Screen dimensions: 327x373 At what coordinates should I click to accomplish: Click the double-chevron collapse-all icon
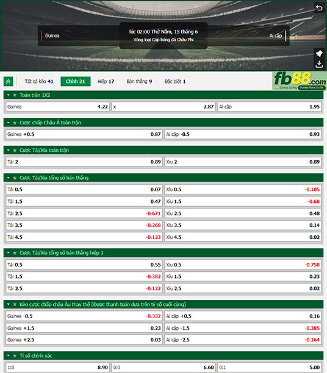[9, 82]
